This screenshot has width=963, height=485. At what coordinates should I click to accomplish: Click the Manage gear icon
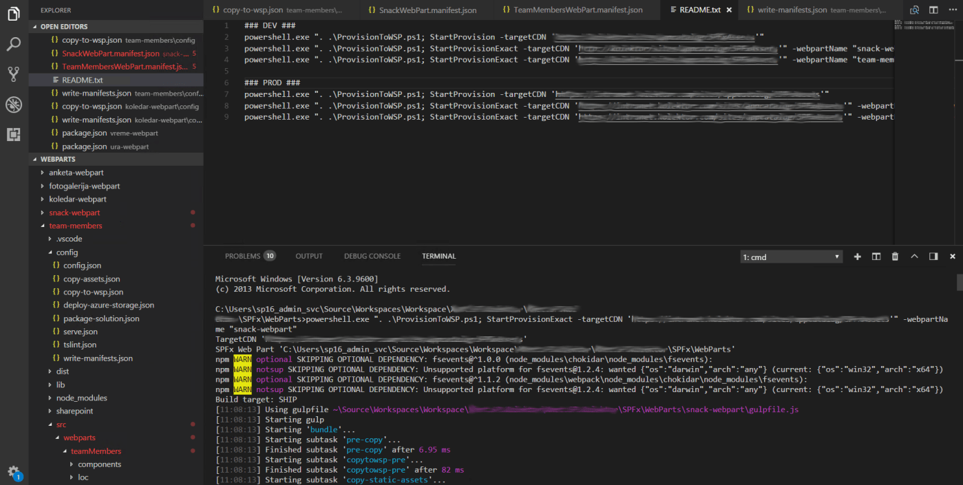coord(14,472)
